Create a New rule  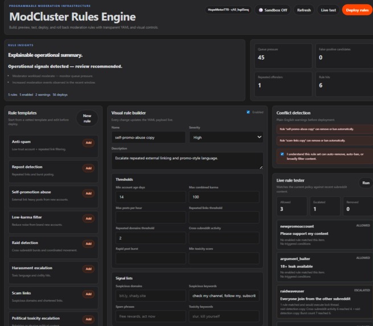[87, 118]
